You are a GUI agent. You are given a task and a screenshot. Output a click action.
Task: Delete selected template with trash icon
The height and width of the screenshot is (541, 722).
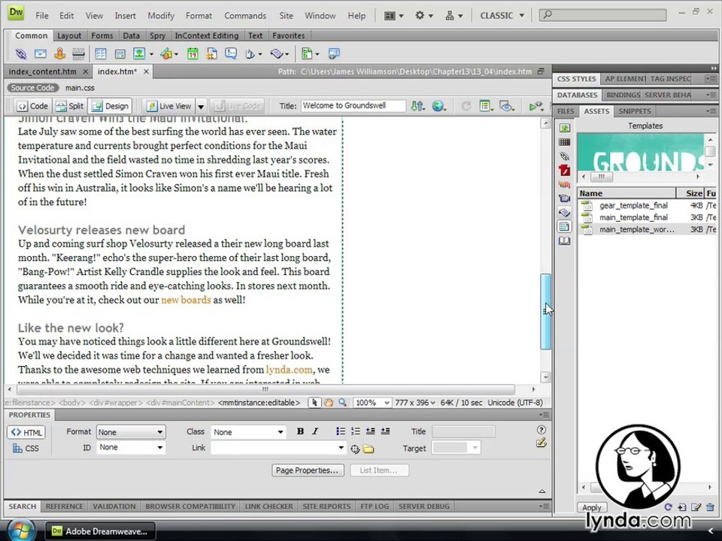[x=710, y=507]
